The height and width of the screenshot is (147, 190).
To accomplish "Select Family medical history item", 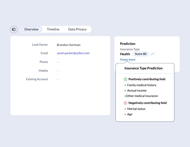I will pos(142,85).
